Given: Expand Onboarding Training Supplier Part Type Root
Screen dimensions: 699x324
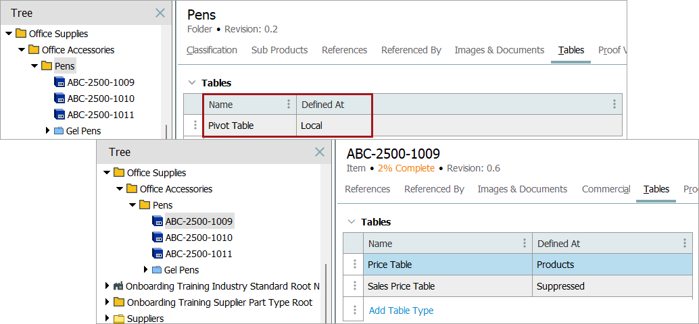Looking at the screenshot, I should pos(107,302).
